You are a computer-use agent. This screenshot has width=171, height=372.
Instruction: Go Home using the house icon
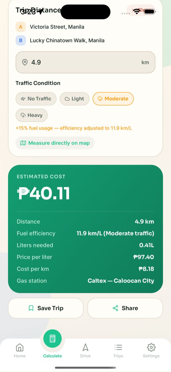pos(20,347)
